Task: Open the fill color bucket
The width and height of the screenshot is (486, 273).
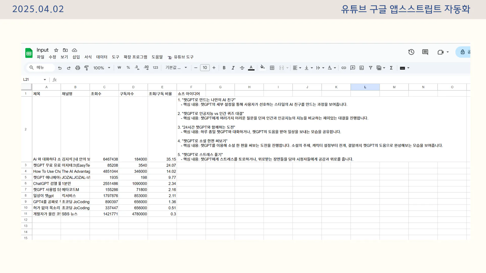Action: coord(262,67)
